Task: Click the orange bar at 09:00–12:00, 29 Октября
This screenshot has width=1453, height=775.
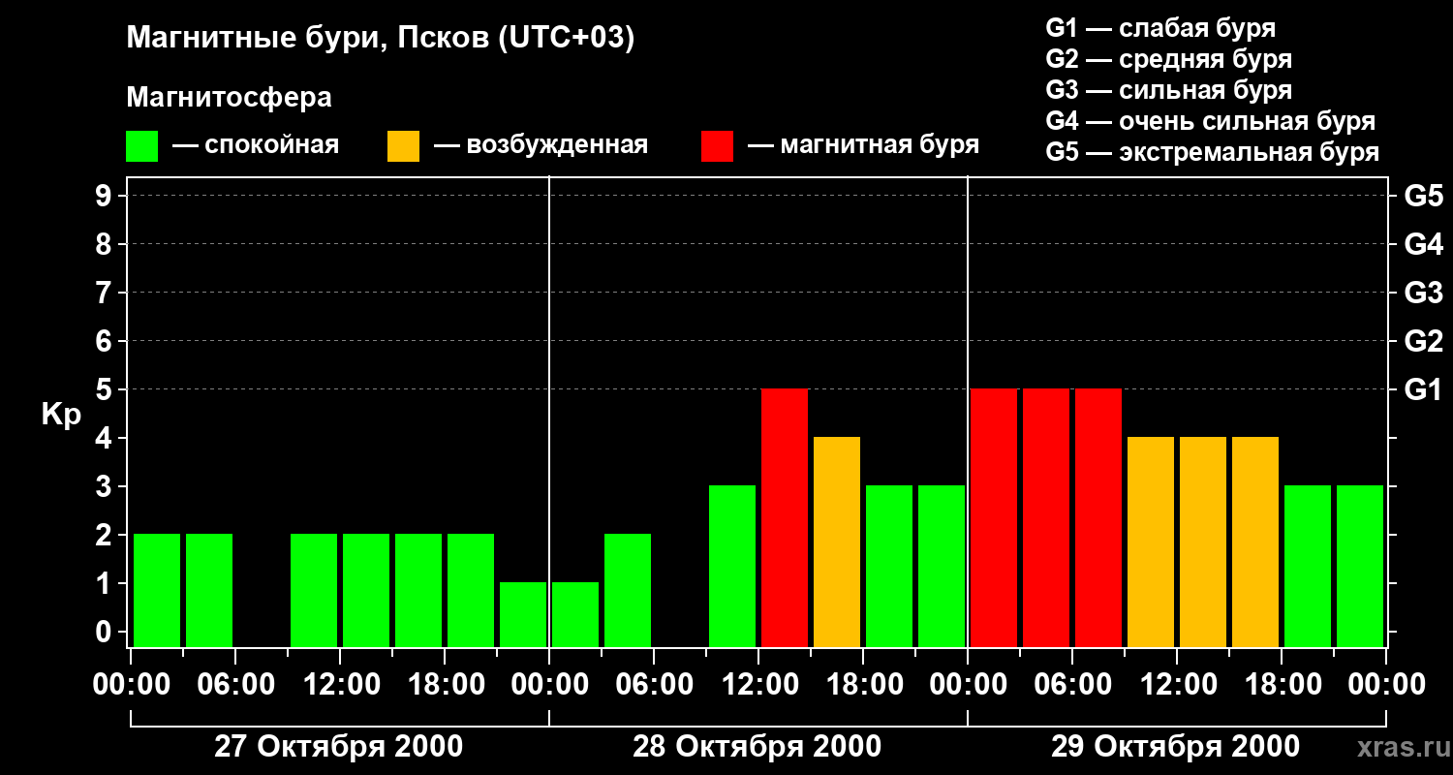Action: (x=1151, y=542)
